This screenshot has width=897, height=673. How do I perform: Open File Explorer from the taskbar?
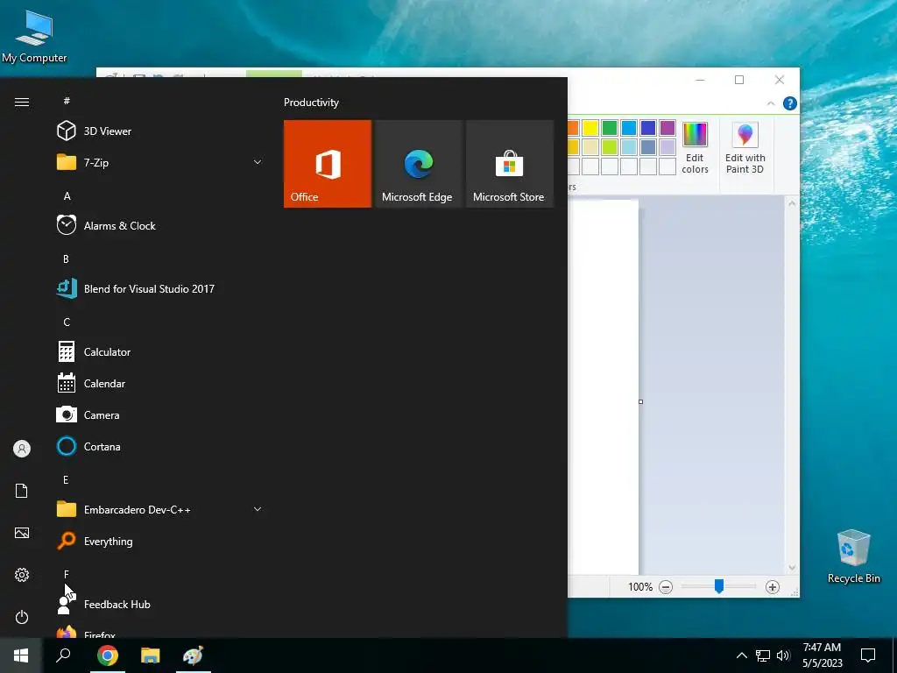pos(151,655)
